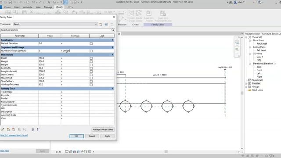The height and width of the screenshot is (158, 281).
Task: Collapse Floor Plans node in Project Browser
Action: 250,40
